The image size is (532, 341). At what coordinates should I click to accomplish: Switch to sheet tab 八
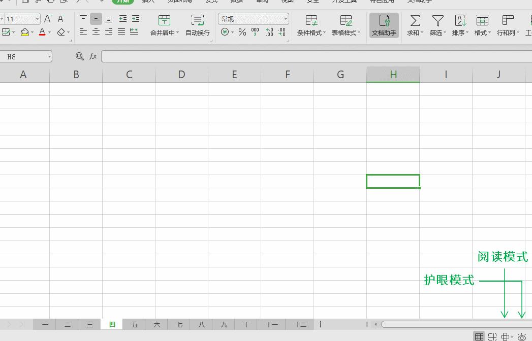point(202,324)
